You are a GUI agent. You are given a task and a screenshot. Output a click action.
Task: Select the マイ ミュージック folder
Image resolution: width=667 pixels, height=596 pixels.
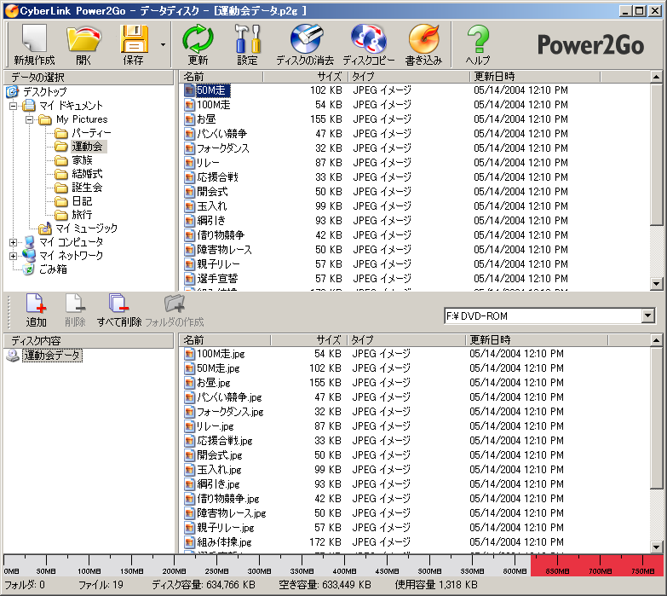click(86, 229)
